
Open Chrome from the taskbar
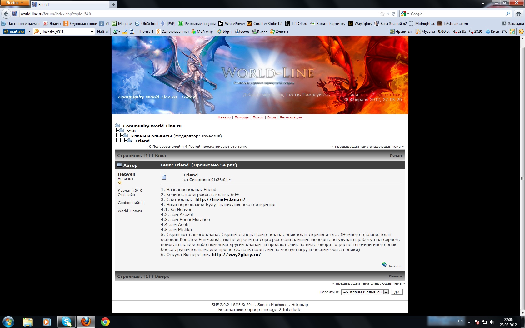(x=105, y=322)
